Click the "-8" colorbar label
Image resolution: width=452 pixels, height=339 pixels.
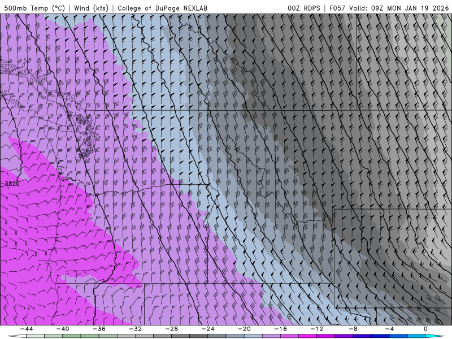coord(353,329)
